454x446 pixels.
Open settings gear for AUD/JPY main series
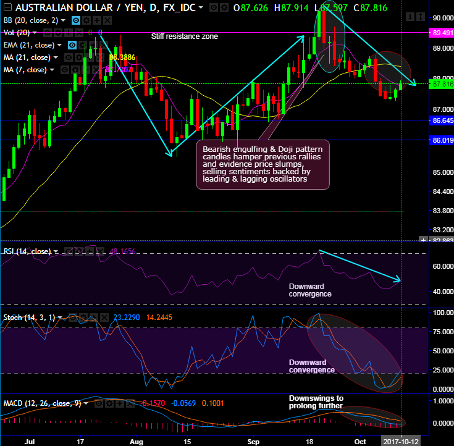tap(224, 7)
